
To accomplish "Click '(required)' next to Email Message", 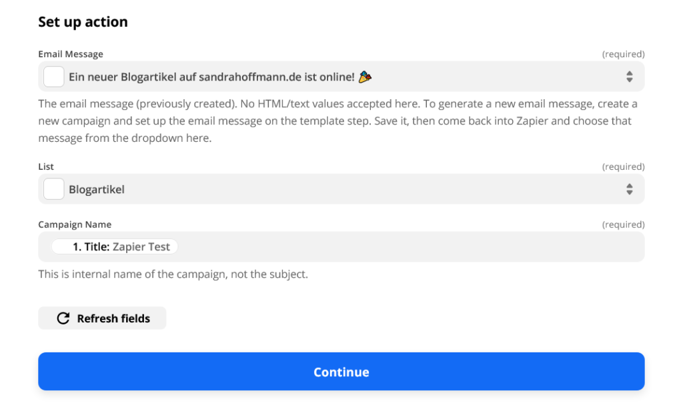I will coord(623,54).
